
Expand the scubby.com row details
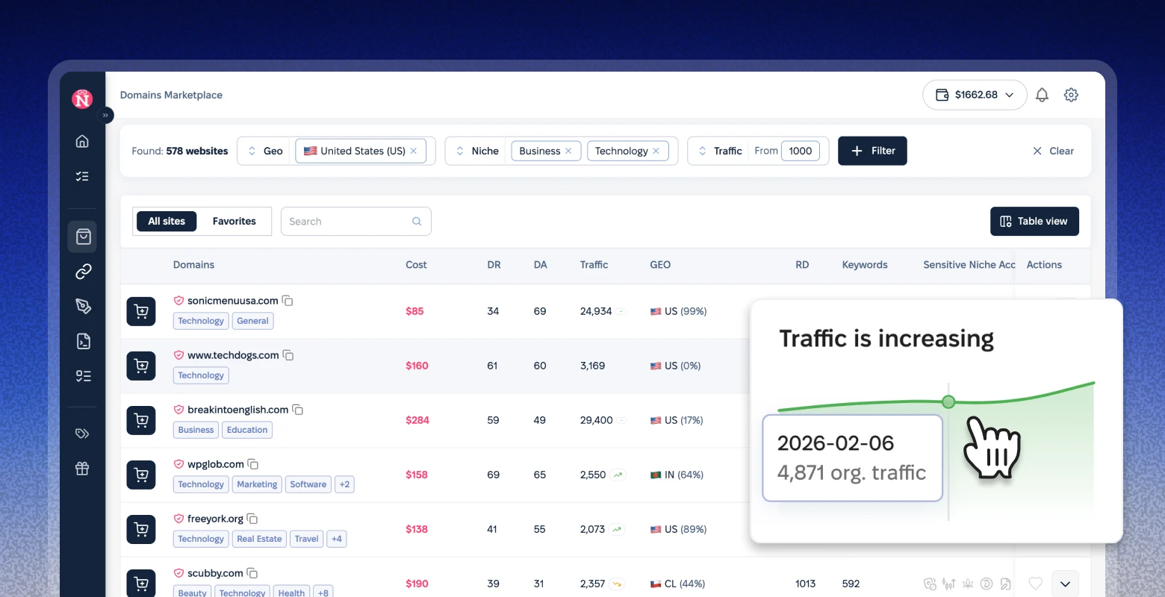pyautogui.click(x=1065, y=584)
